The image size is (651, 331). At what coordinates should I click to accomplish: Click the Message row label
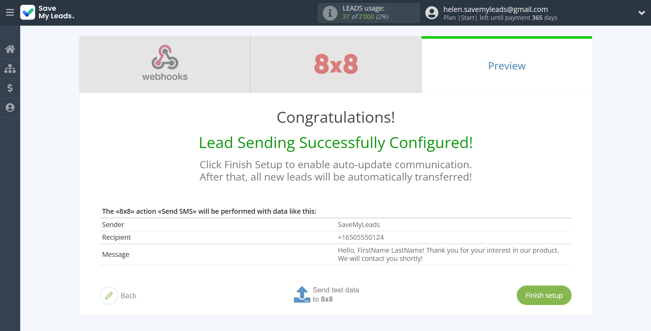[116, 254]
